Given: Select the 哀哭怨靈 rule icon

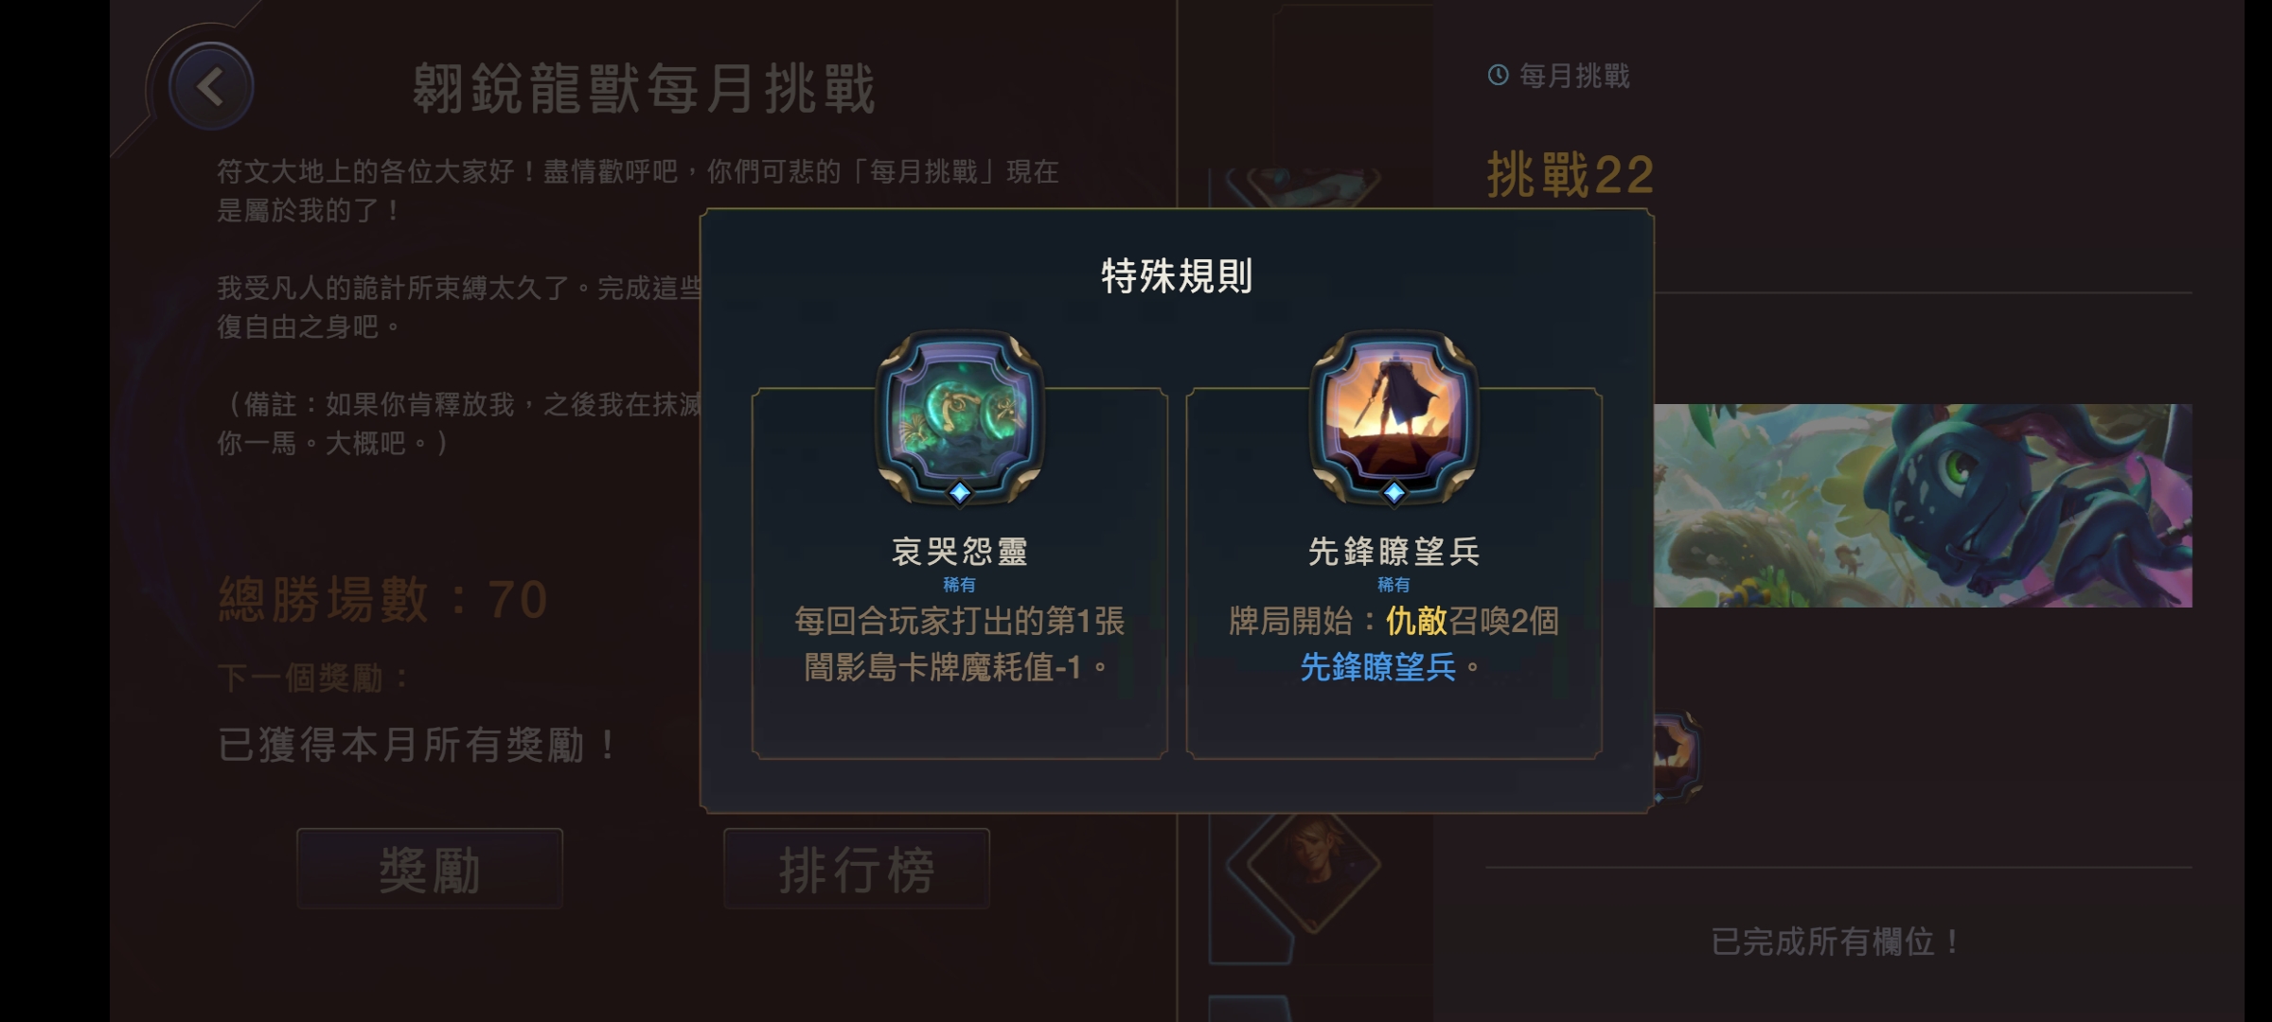Looking at the screenshot, I should (959, 414).
